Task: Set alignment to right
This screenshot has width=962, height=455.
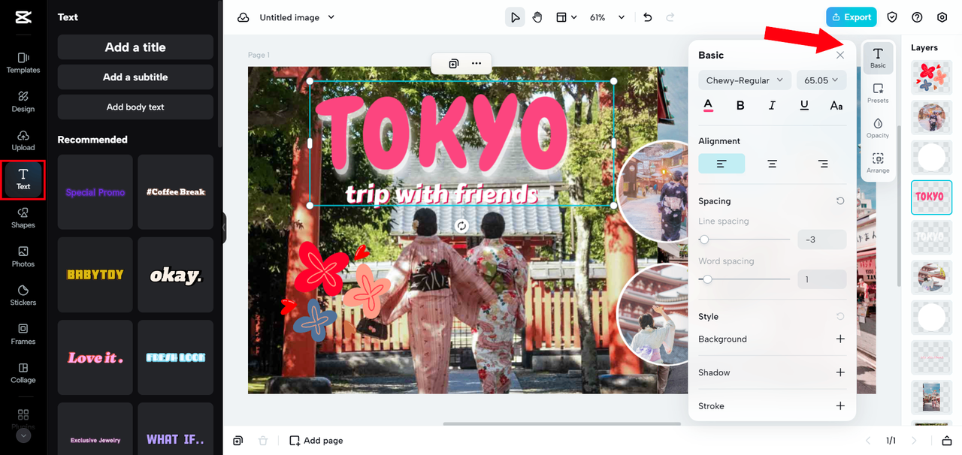Action: tap(823, 164)
